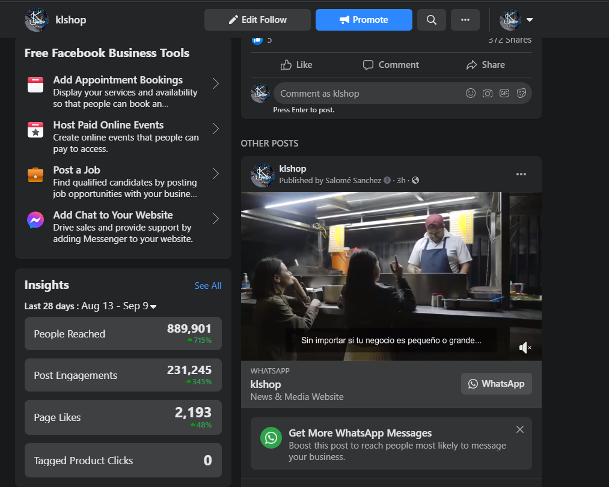The height and width of the screenshot is (487, 609).
Task: Click Edit Follow button
Action: click(257, 20)
